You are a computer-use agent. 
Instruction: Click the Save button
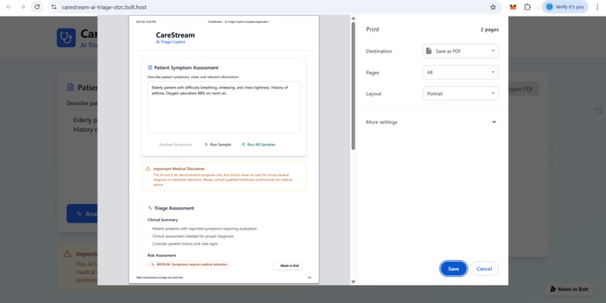pos(453,268)
